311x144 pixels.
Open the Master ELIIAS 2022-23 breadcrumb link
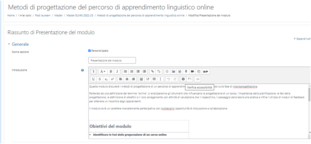(x=80, y=15)
